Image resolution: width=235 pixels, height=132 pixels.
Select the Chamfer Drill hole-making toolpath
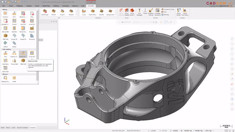click(14, 54)
